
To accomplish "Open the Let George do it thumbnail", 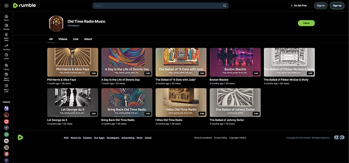I will (x=73, y=103).
